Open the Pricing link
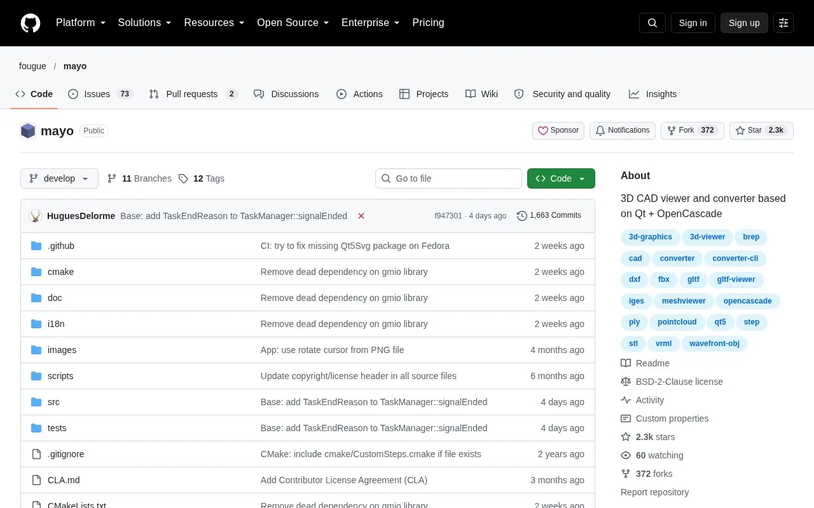 (x=428, y=23)
